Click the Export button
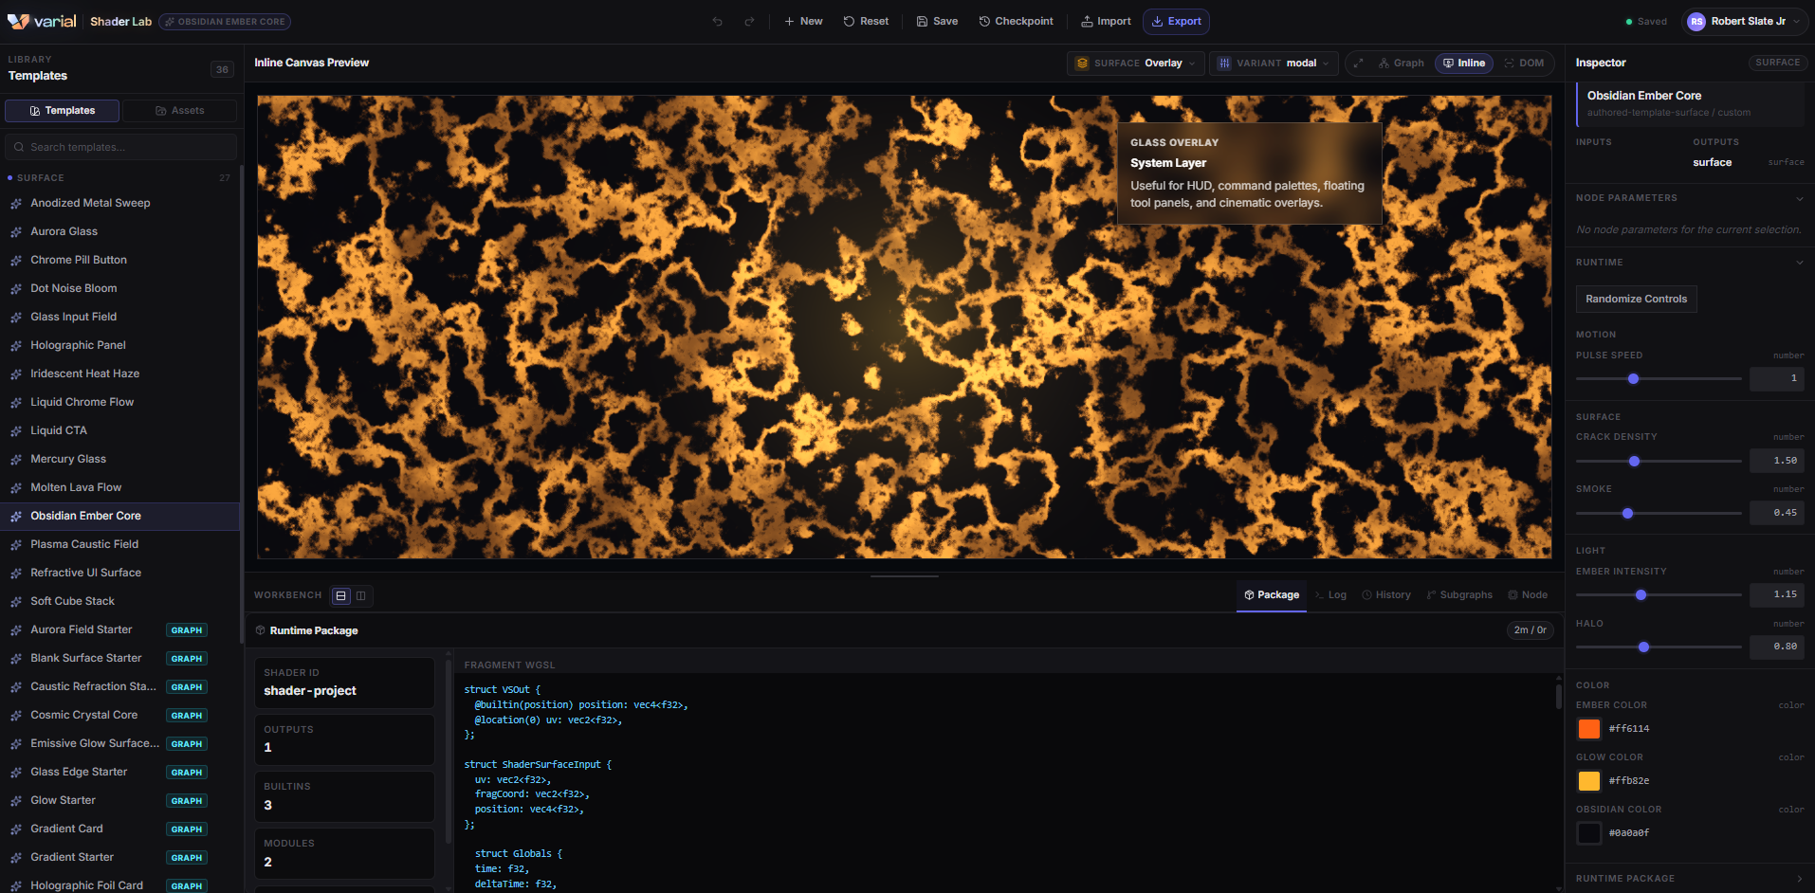Screen dimensions: 1815x893 (x=1176, y=22)
